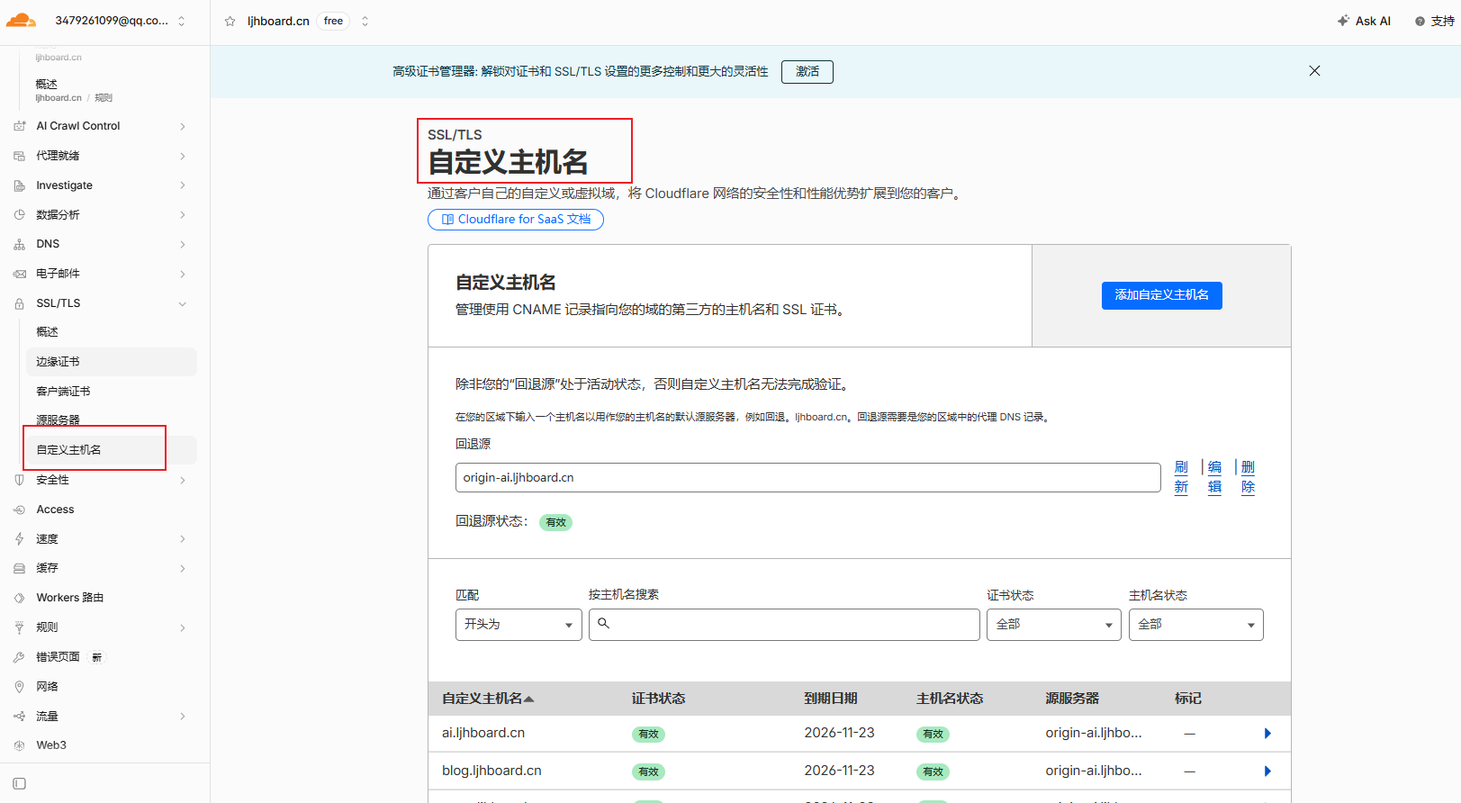
Task: Click the SSL/TLS lock icon
Action: point(20,303)
